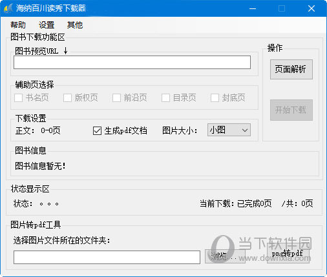Check the 目录页 checkbox
This screenshot has width=327, height=277.
tap(165, 98)
